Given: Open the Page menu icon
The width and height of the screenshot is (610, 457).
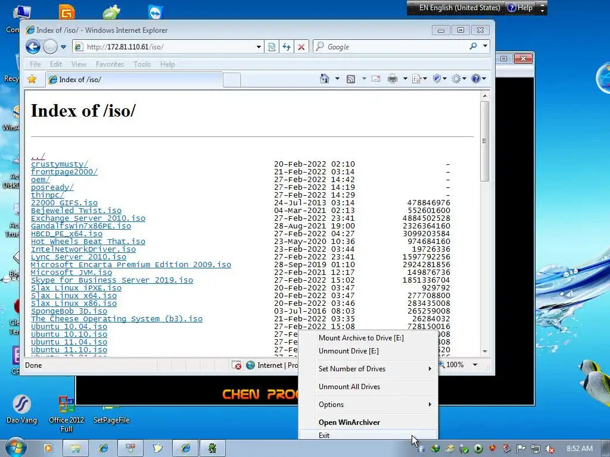Looking at the screenshot, I should tap(419, 79).
